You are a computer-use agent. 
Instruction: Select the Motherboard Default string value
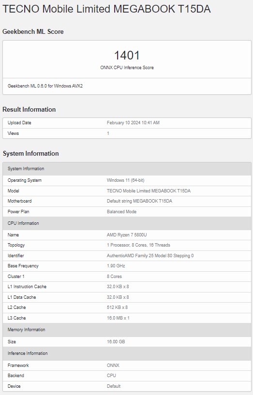[x=139, y=201]
